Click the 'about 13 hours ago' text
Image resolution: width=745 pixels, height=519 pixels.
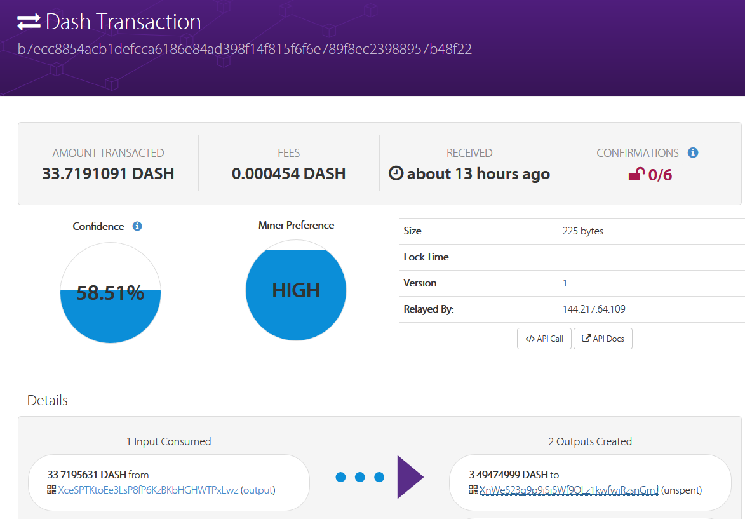[x=478, y=174]
